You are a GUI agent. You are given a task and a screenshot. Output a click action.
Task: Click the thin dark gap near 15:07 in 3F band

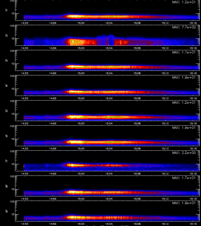tap(130, 67)
